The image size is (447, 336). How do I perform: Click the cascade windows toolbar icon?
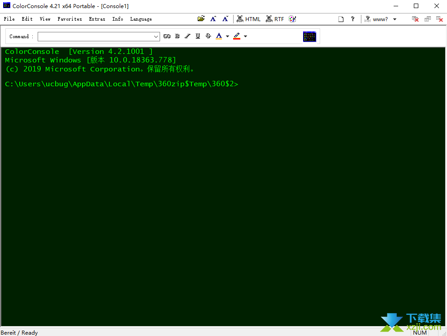click(428, 19)
